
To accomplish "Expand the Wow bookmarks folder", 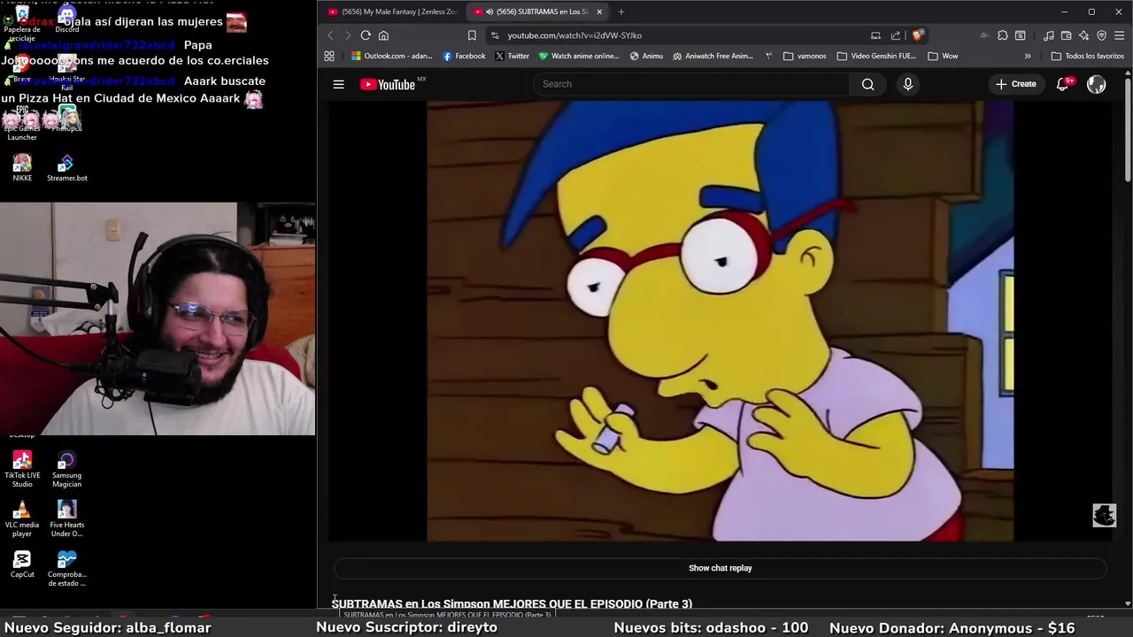I will [943, 56].
